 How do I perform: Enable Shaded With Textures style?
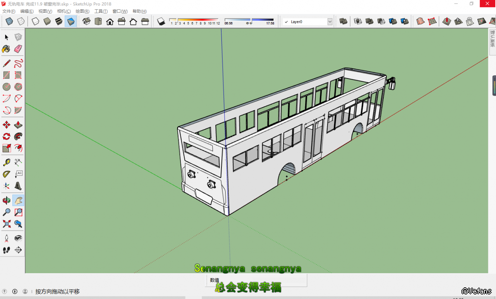tap(70, 22)
